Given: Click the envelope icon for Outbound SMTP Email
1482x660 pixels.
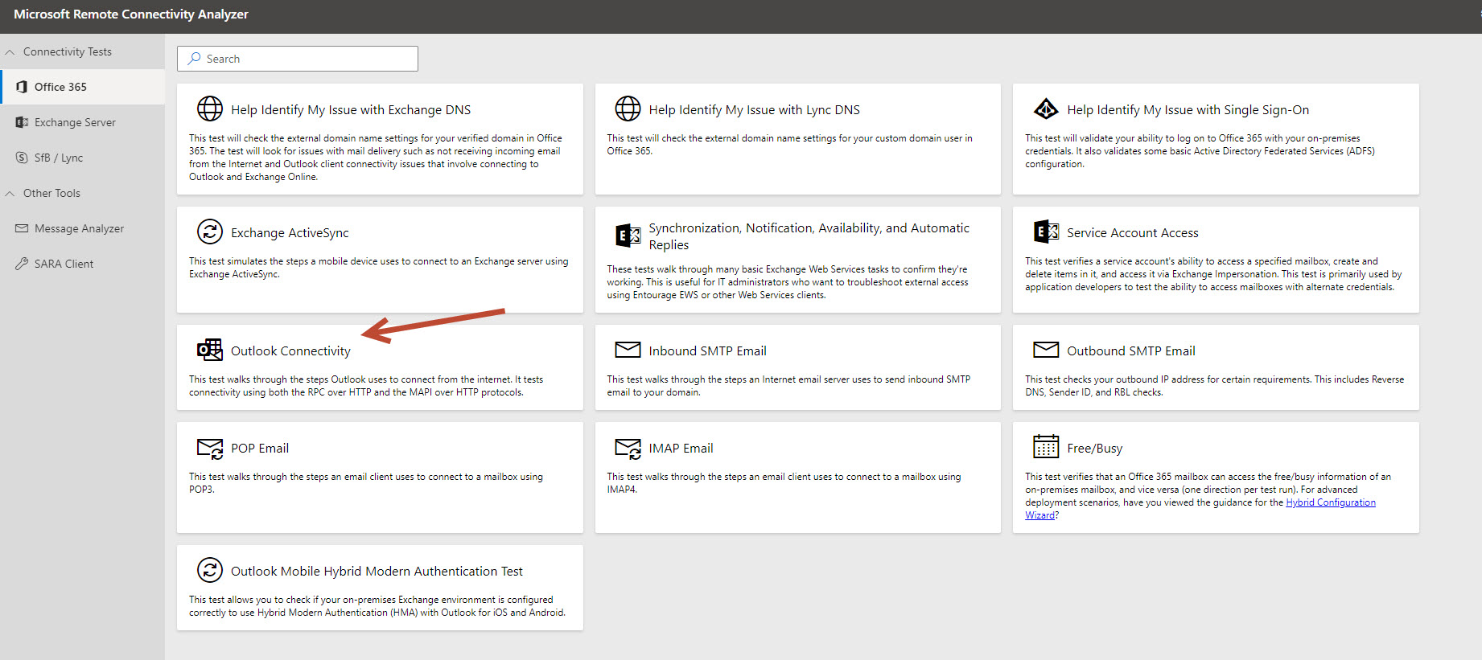Looking at the screenshot, I should tap(1046, 350).
